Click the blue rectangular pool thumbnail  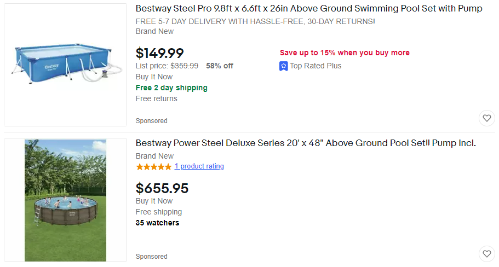coord(65,65)
